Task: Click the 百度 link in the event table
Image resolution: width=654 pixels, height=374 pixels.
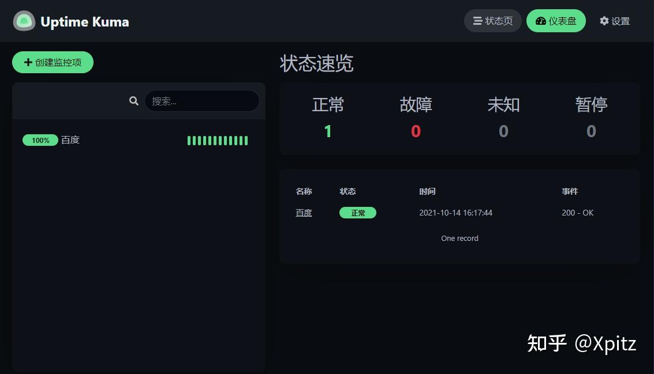Action: pyautogui.click(x=304, y=213)
